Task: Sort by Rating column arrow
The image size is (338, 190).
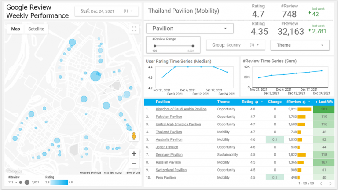Action: 262,102
